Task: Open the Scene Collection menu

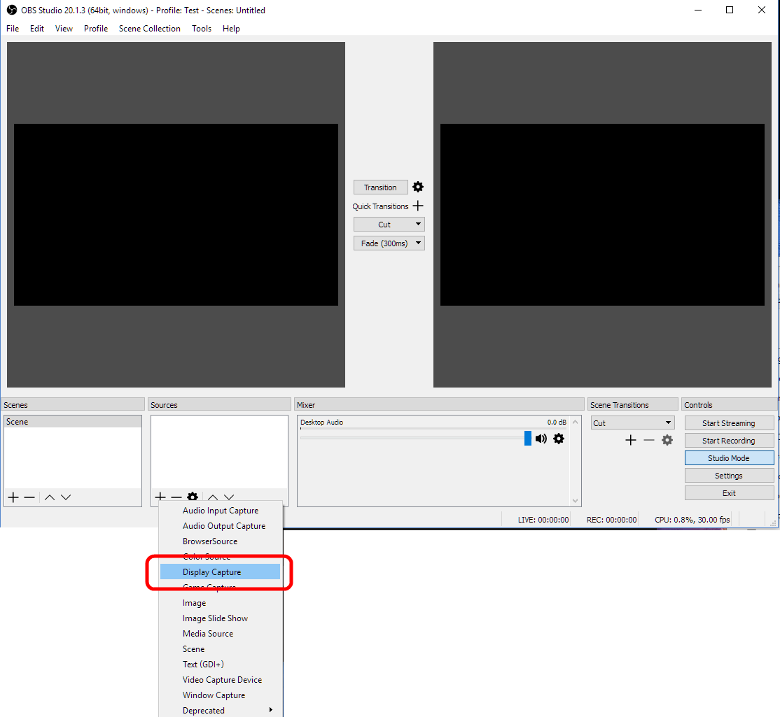Action: (x=149, y=28)
